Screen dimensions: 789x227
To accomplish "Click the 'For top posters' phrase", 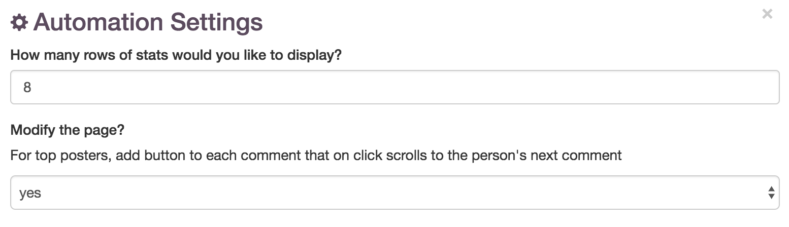I will (x=60, y=155).
